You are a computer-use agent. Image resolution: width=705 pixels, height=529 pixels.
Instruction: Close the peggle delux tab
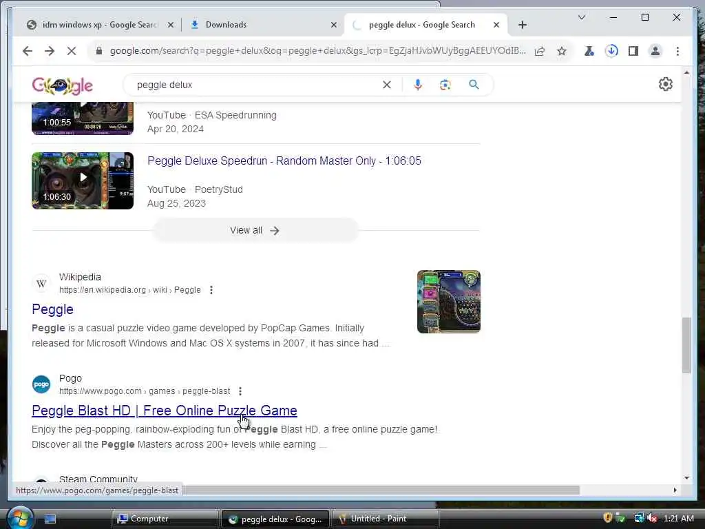pos(496,25)
